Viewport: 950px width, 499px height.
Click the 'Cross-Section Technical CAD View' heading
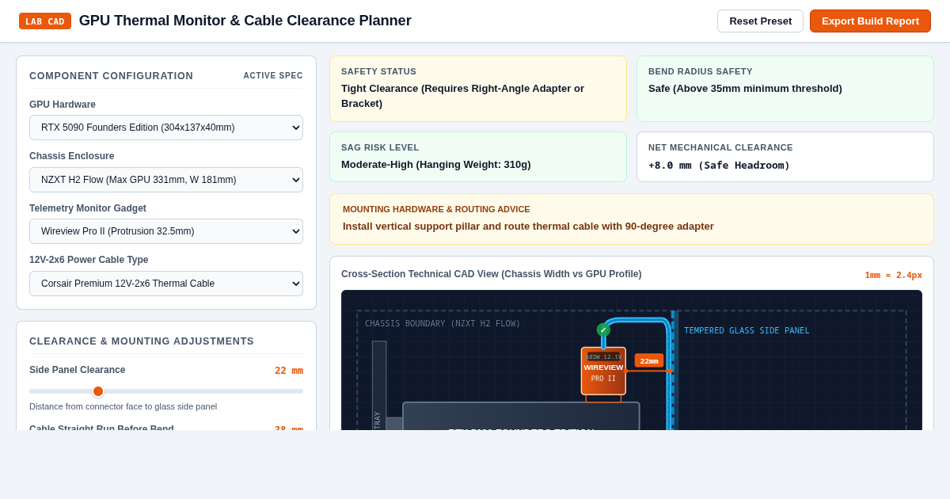pyautogui.click(x=492, y=274)
